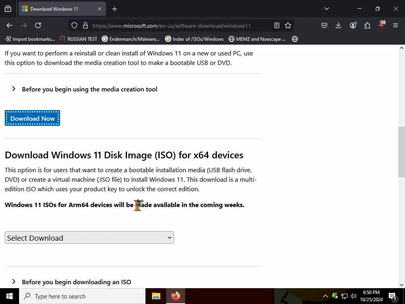
Task: Reload the current page
Action: click(38, 25)
